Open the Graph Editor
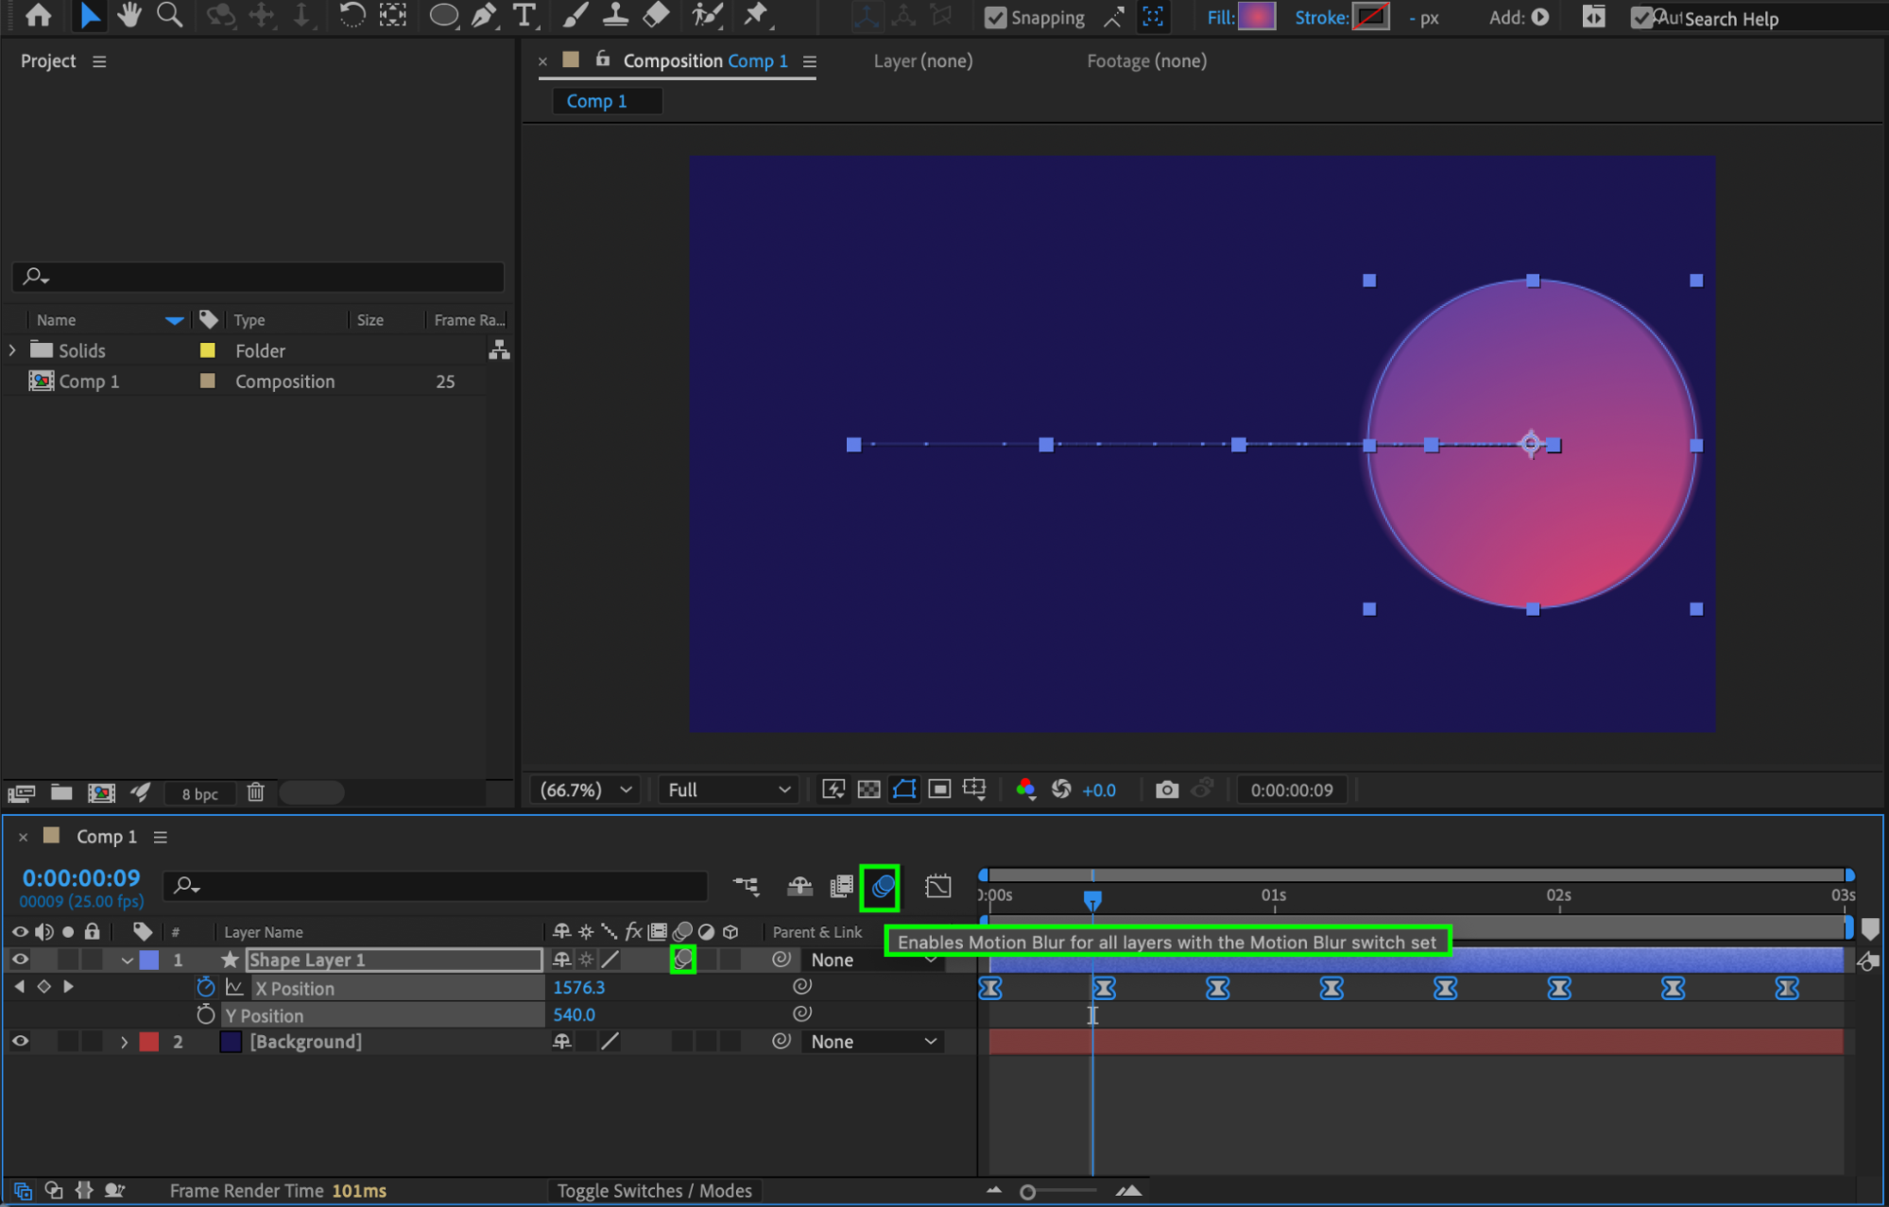 (937, 886)
